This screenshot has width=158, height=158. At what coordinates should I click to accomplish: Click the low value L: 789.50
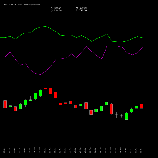[81, 11]
